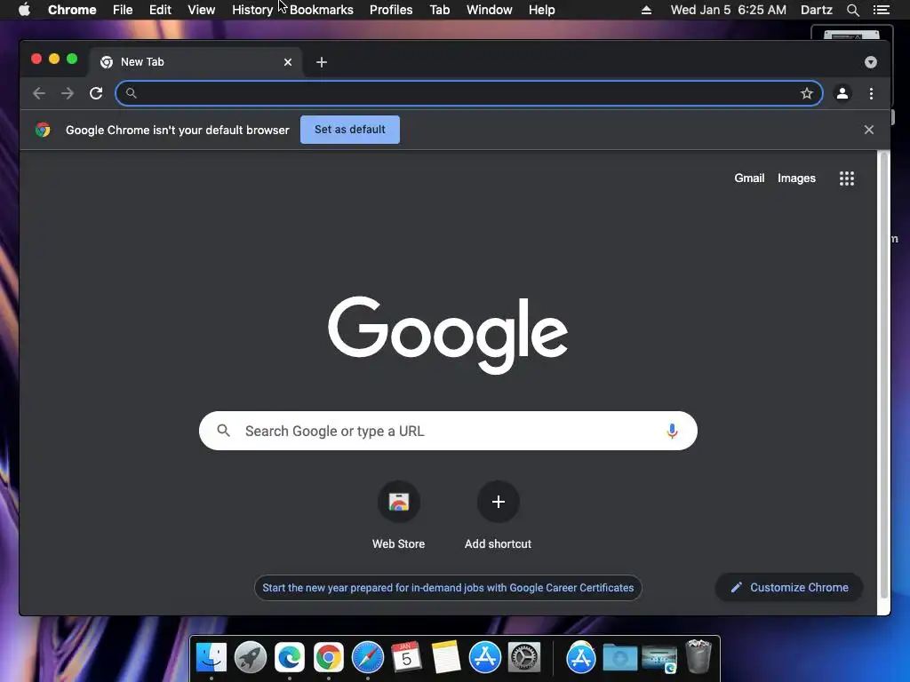
Task: Go back with the back arrow
Action: coord(39,93)
